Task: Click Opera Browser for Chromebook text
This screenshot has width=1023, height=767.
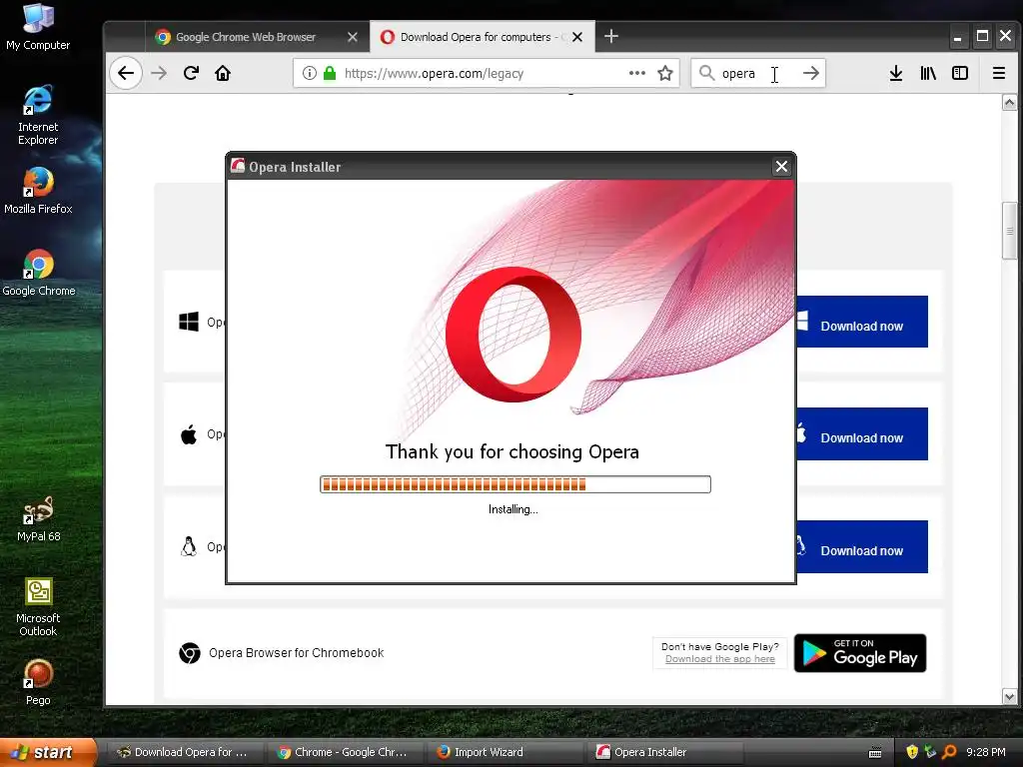Action: pos(296,653)
